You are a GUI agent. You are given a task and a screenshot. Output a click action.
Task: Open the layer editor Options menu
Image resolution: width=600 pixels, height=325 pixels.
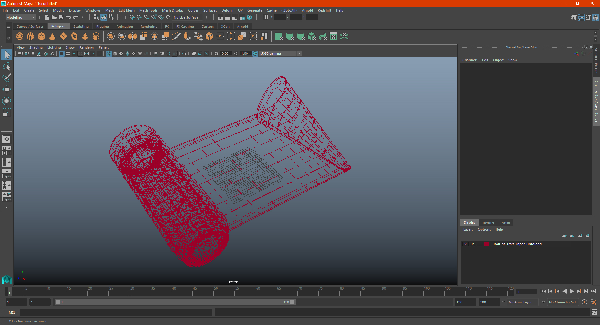(484, 229)
